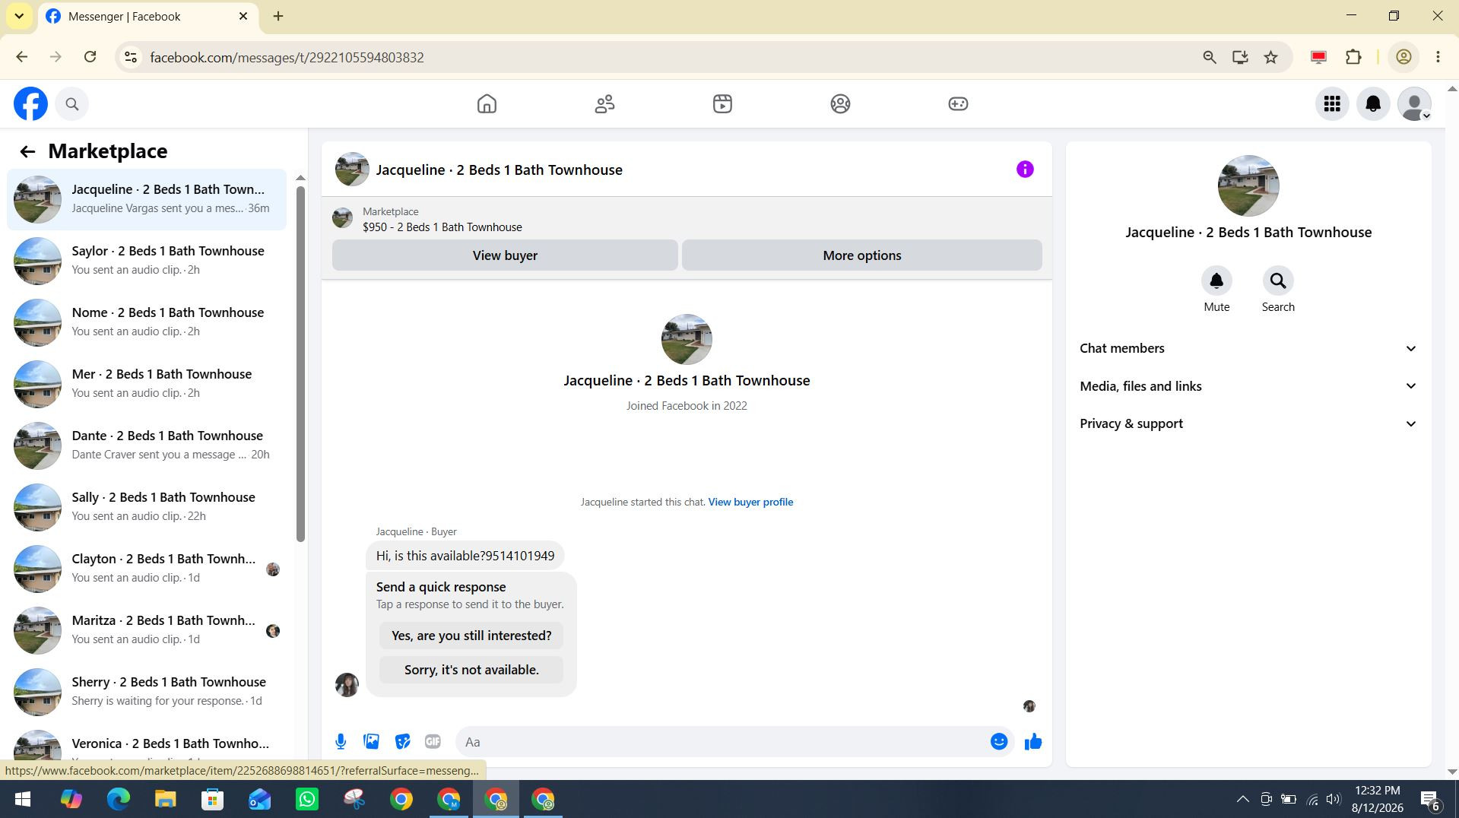Image resolution: width=1459 pixels, height=818 pixels.
Task: Click View buyer button
Action: (505, 255)
